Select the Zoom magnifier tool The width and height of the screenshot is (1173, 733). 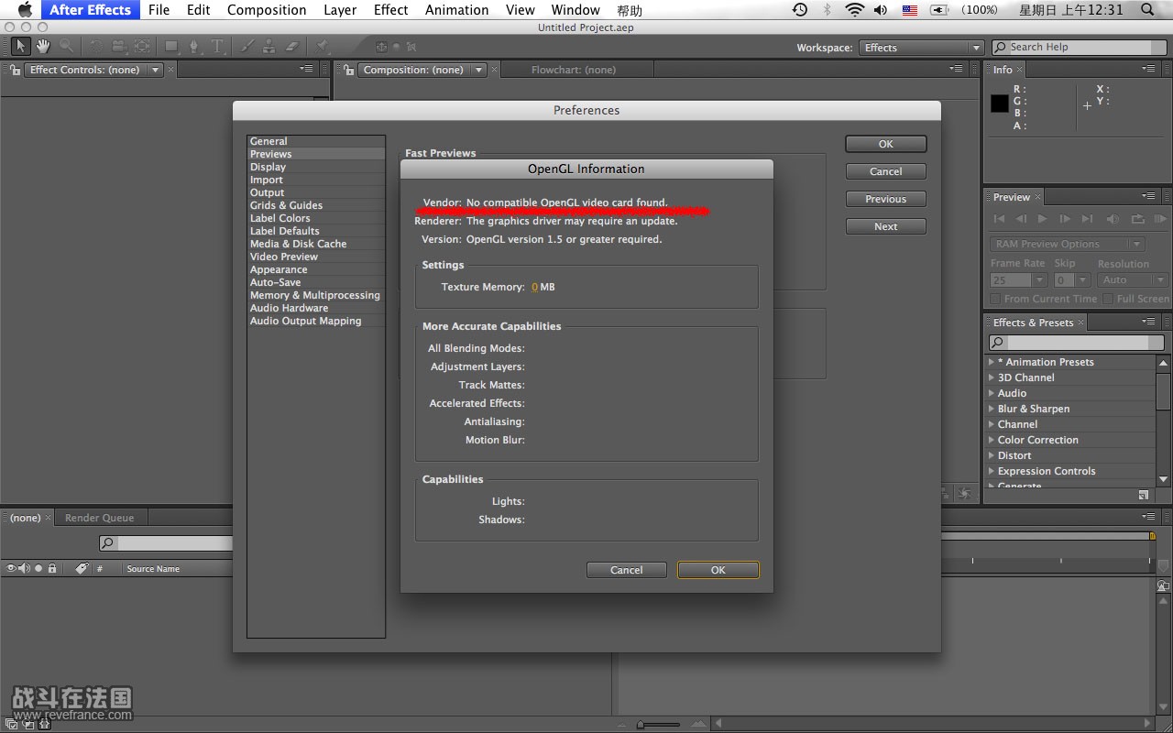point(66,46)
